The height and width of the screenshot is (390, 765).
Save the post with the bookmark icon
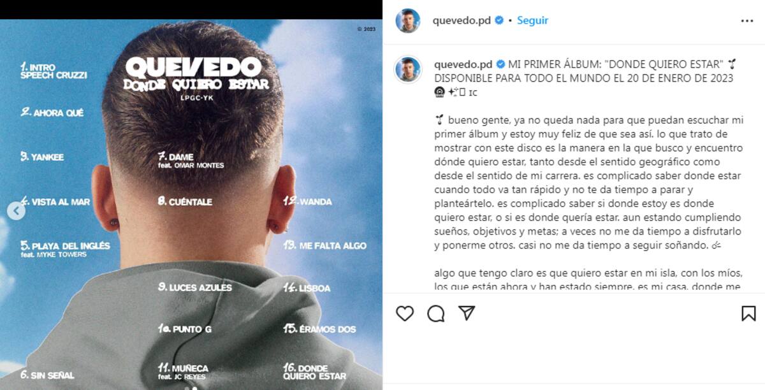pyautogui.click(x=748, y=313)
